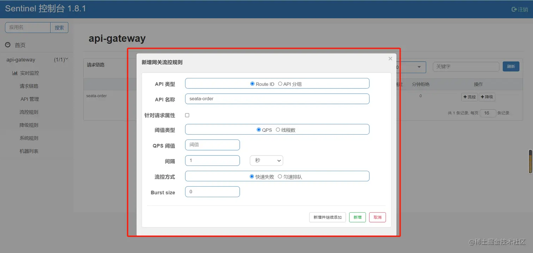Click the red 取消 button
Screen dimensions: 533x253
point(378,217)
